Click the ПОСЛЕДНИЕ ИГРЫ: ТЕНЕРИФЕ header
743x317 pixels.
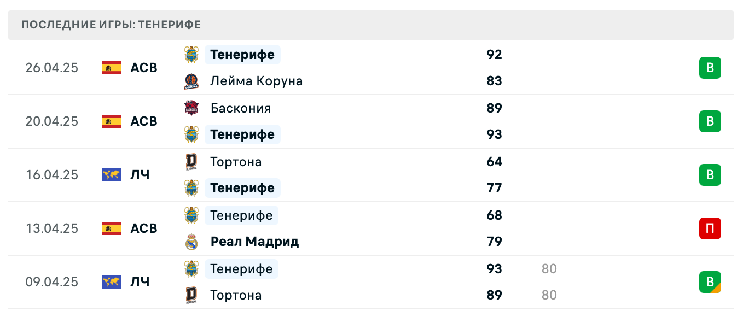pyautogui.click(x=111, y=25)
